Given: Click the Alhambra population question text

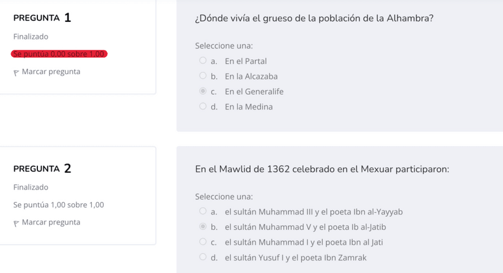Looking at the screenshot, I should 314,18.
